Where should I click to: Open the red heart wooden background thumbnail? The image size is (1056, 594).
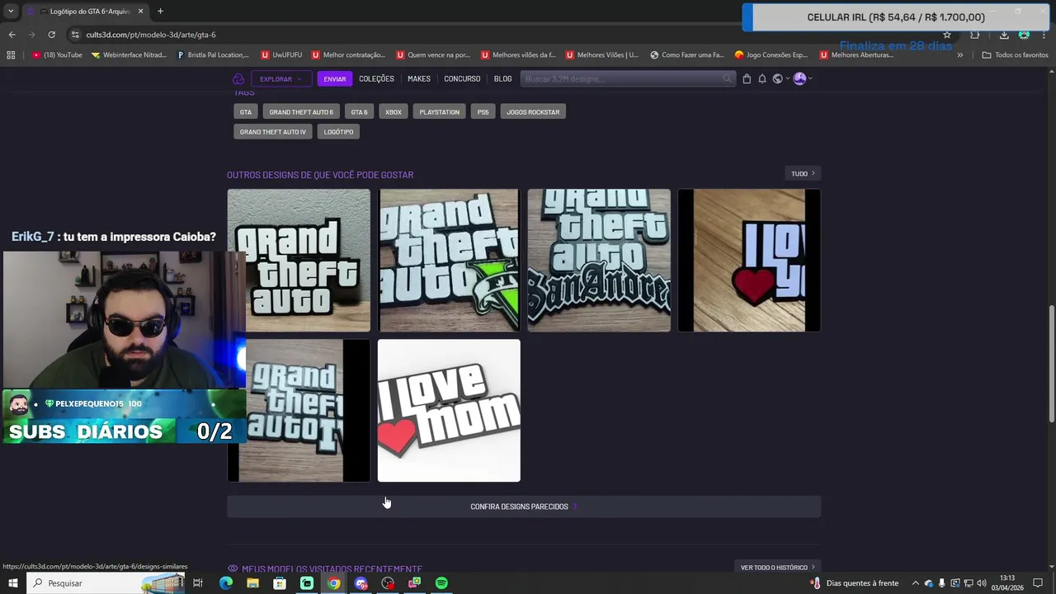(x=749, y=261)
